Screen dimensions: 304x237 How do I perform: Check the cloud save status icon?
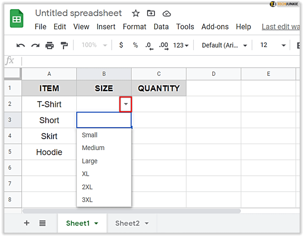tap(167, 13)
